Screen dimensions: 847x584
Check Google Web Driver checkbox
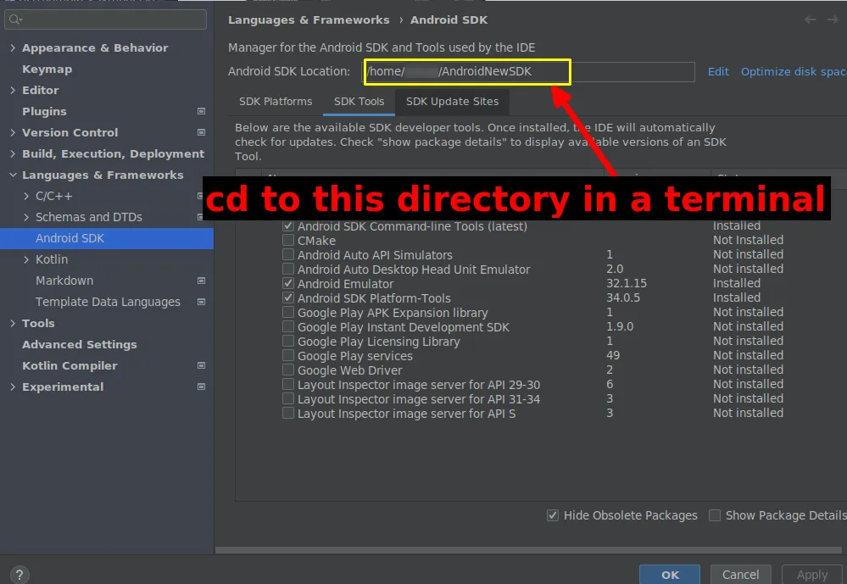click(288, 370)
